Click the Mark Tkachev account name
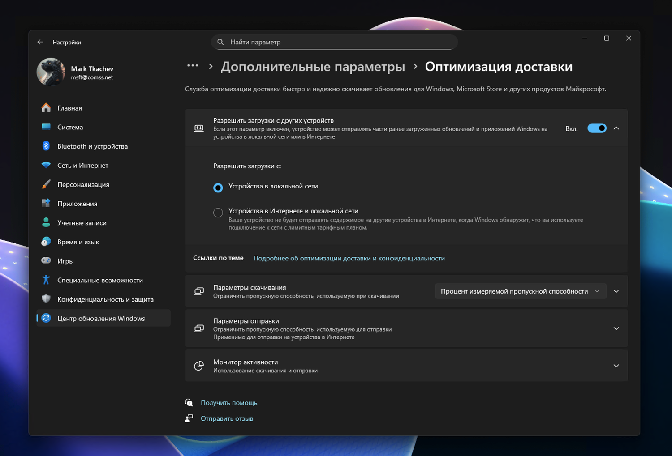Viewport: 672px width, 456px height. (x=92, y=68)
